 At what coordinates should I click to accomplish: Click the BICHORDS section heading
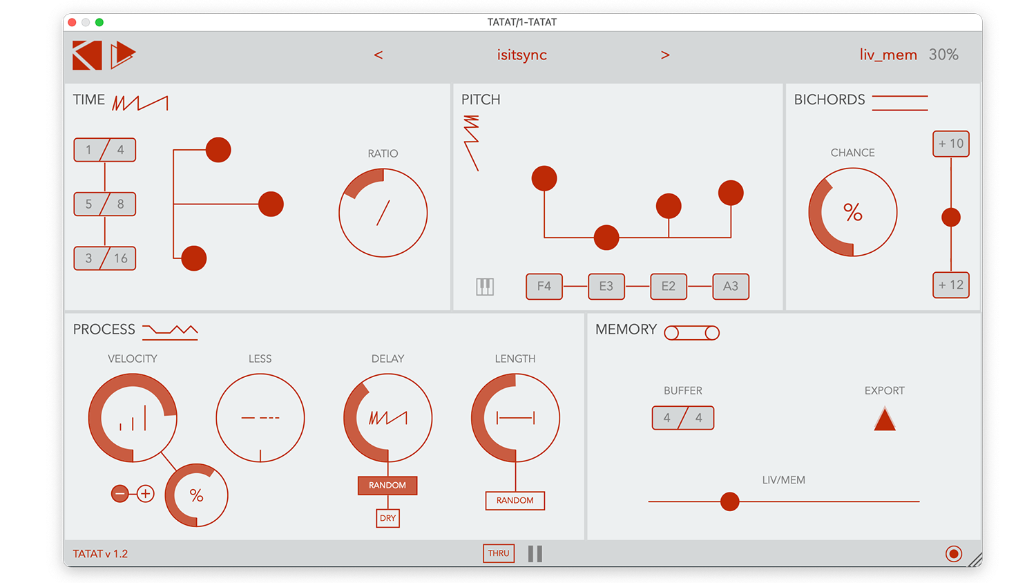click(829, 99)
